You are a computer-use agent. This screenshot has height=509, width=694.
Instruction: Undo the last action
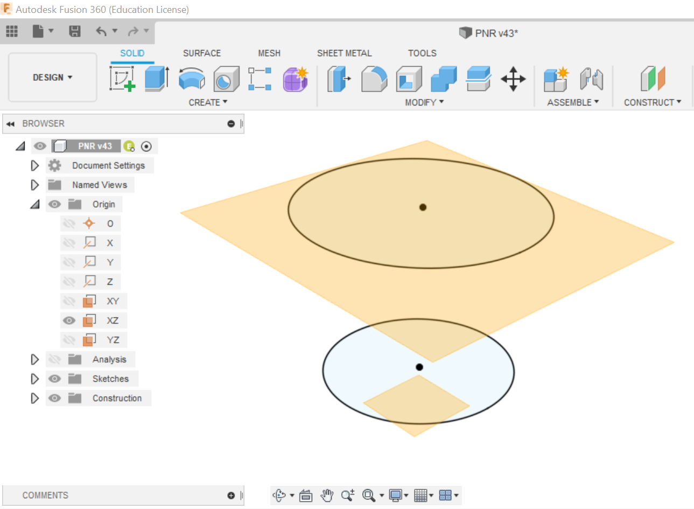(x=102, y=31)
